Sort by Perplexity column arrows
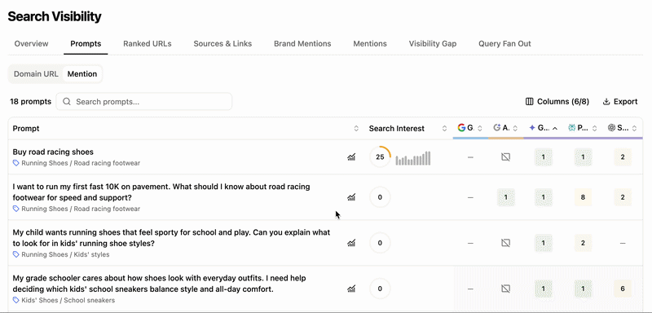Image resolution: width=652 pixels, height=313 pixels. [x=595, y=129]
